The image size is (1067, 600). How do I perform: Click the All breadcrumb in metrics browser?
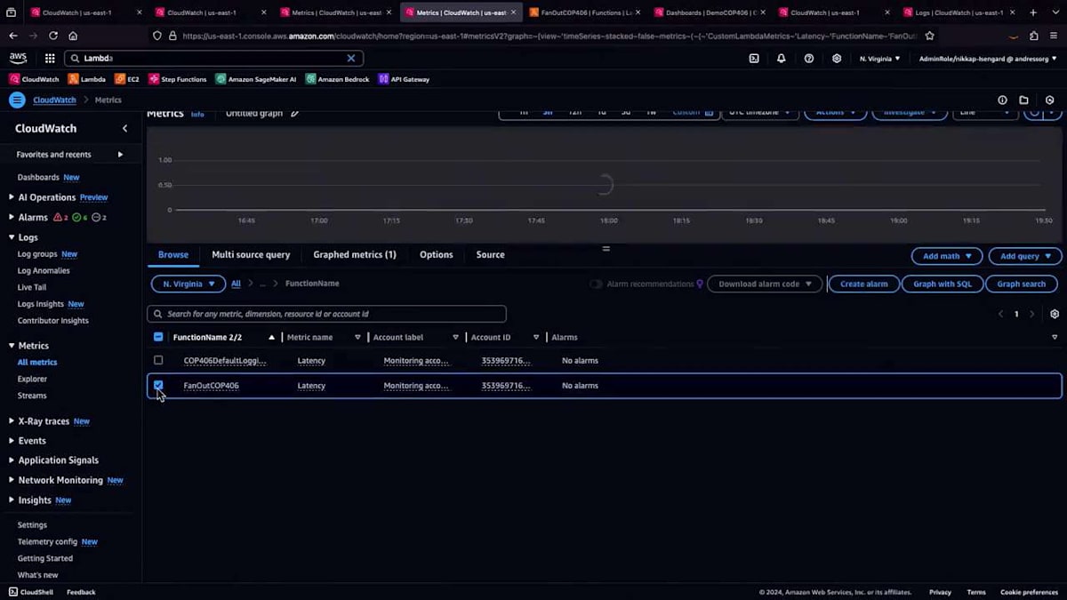[236, 284]
